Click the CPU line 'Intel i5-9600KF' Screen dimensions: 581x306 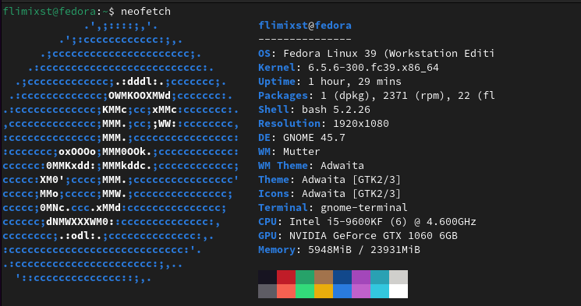pos(335,222)
